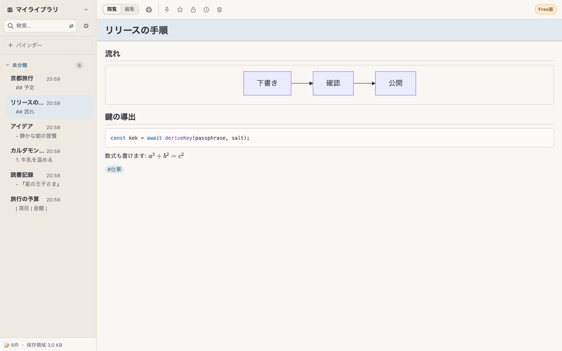Open マイライブラリ dropdown chevron
562x351 pixels.
tap(86, 10)
